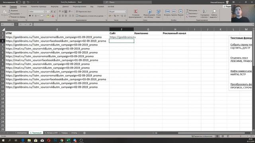Click the Align Left icon
This screenshot has width=255, height=143.
(x=60, y=16)
